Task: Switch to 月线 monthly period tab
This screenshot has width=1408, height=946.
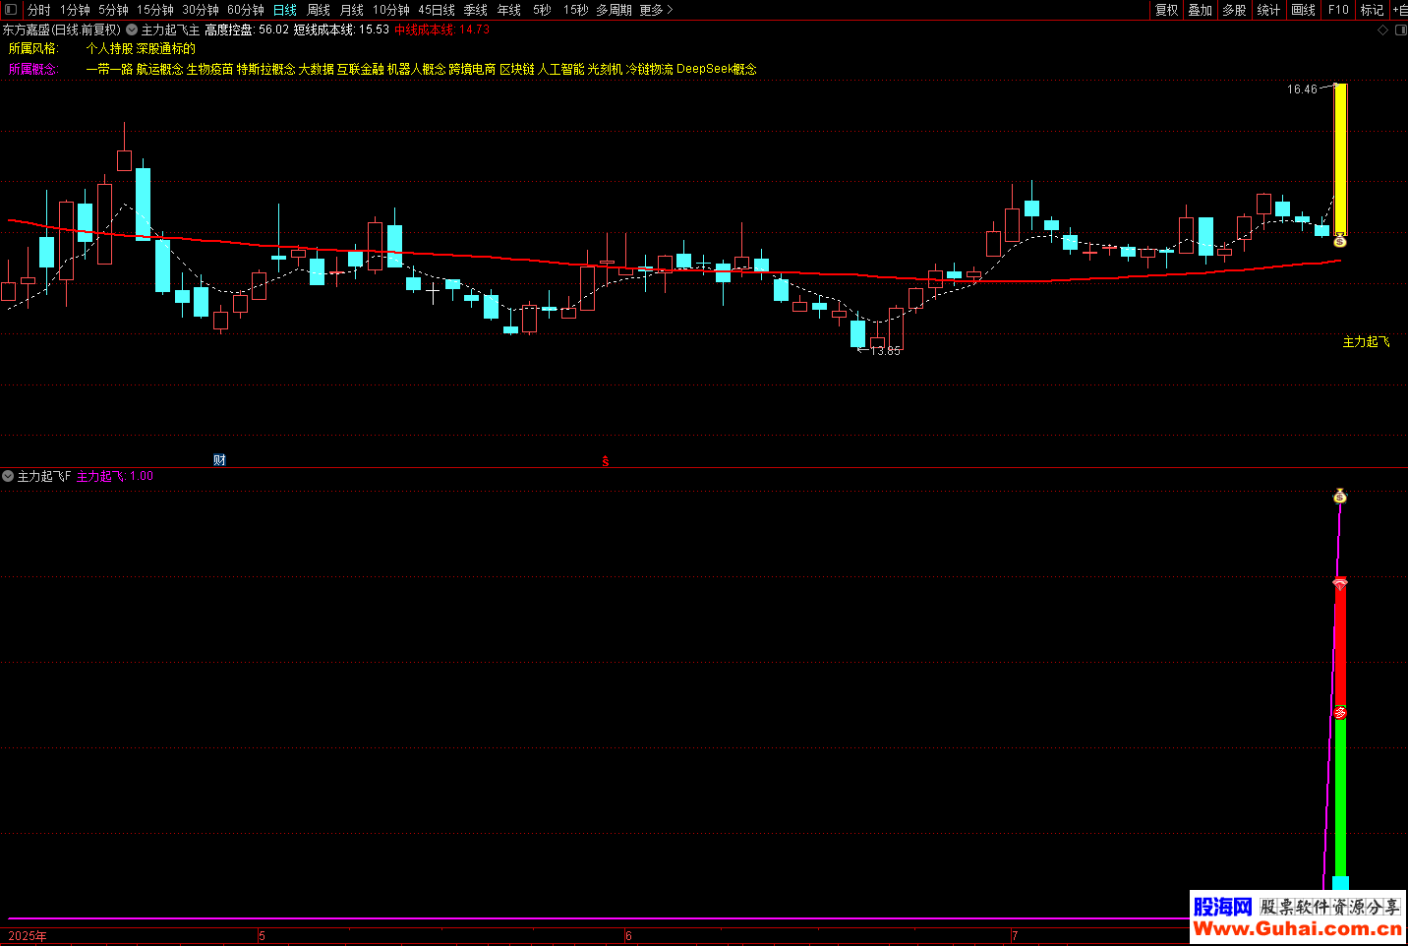Action: [x=352, y=10]
